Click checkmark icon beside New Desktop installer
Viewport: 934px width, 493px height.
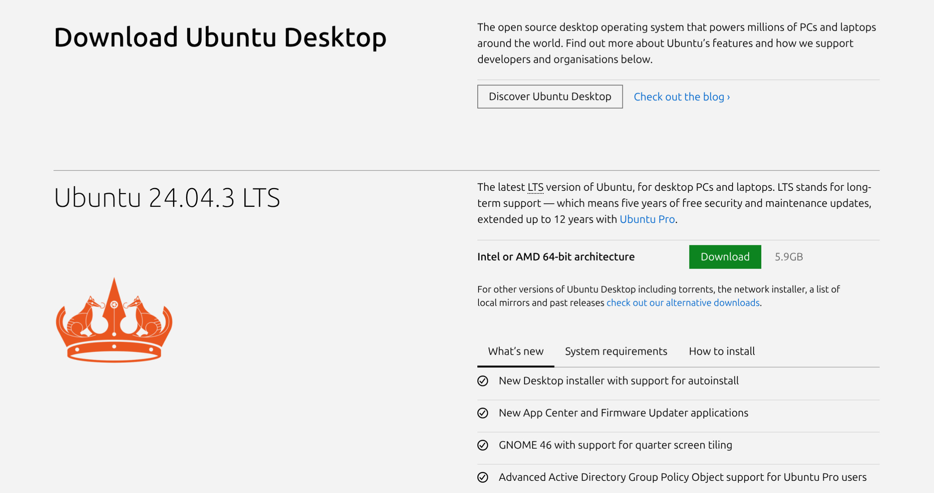(483, 381)
